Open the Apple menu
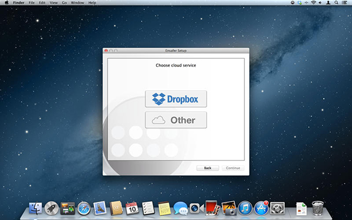The width and height of the screenshot is (352, 220). pyautogui.click(x=6, y=2)
